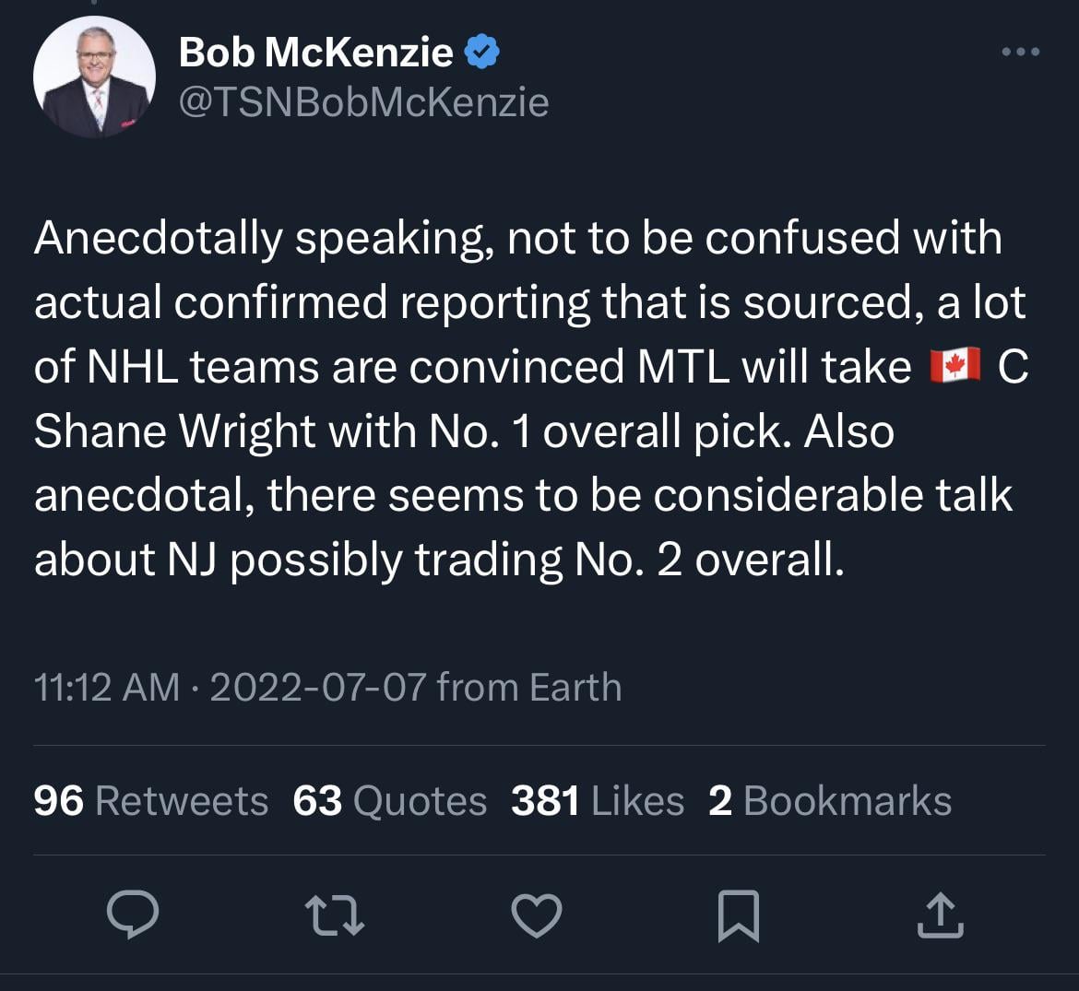Retweet this post using the arrows icon
Image resolution: width=1079 pixels, height=991 pixels.
pos(335,913)
